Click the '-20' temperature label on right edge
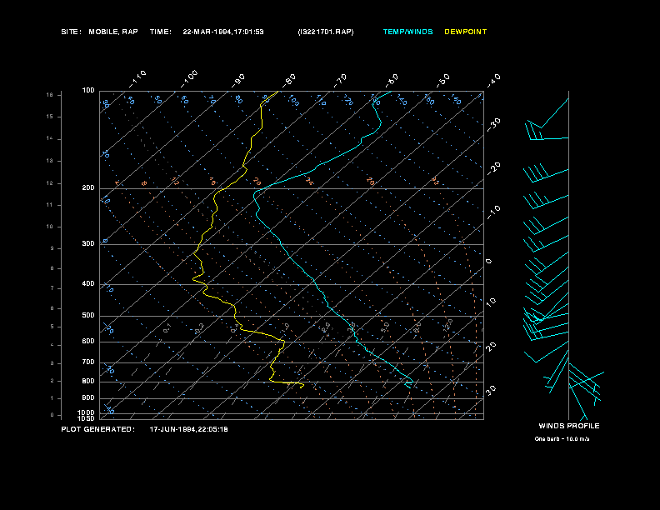Viewport: 660px width, 510px height. (493, 168)
